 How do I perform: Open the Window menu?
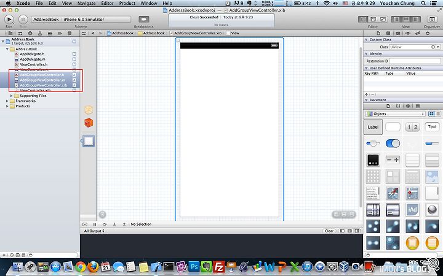(x=149, y=3)
